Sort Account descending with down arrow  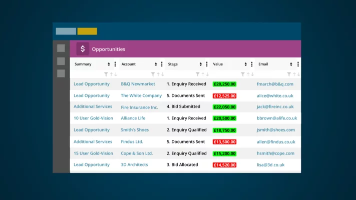(x=163, y=74)
